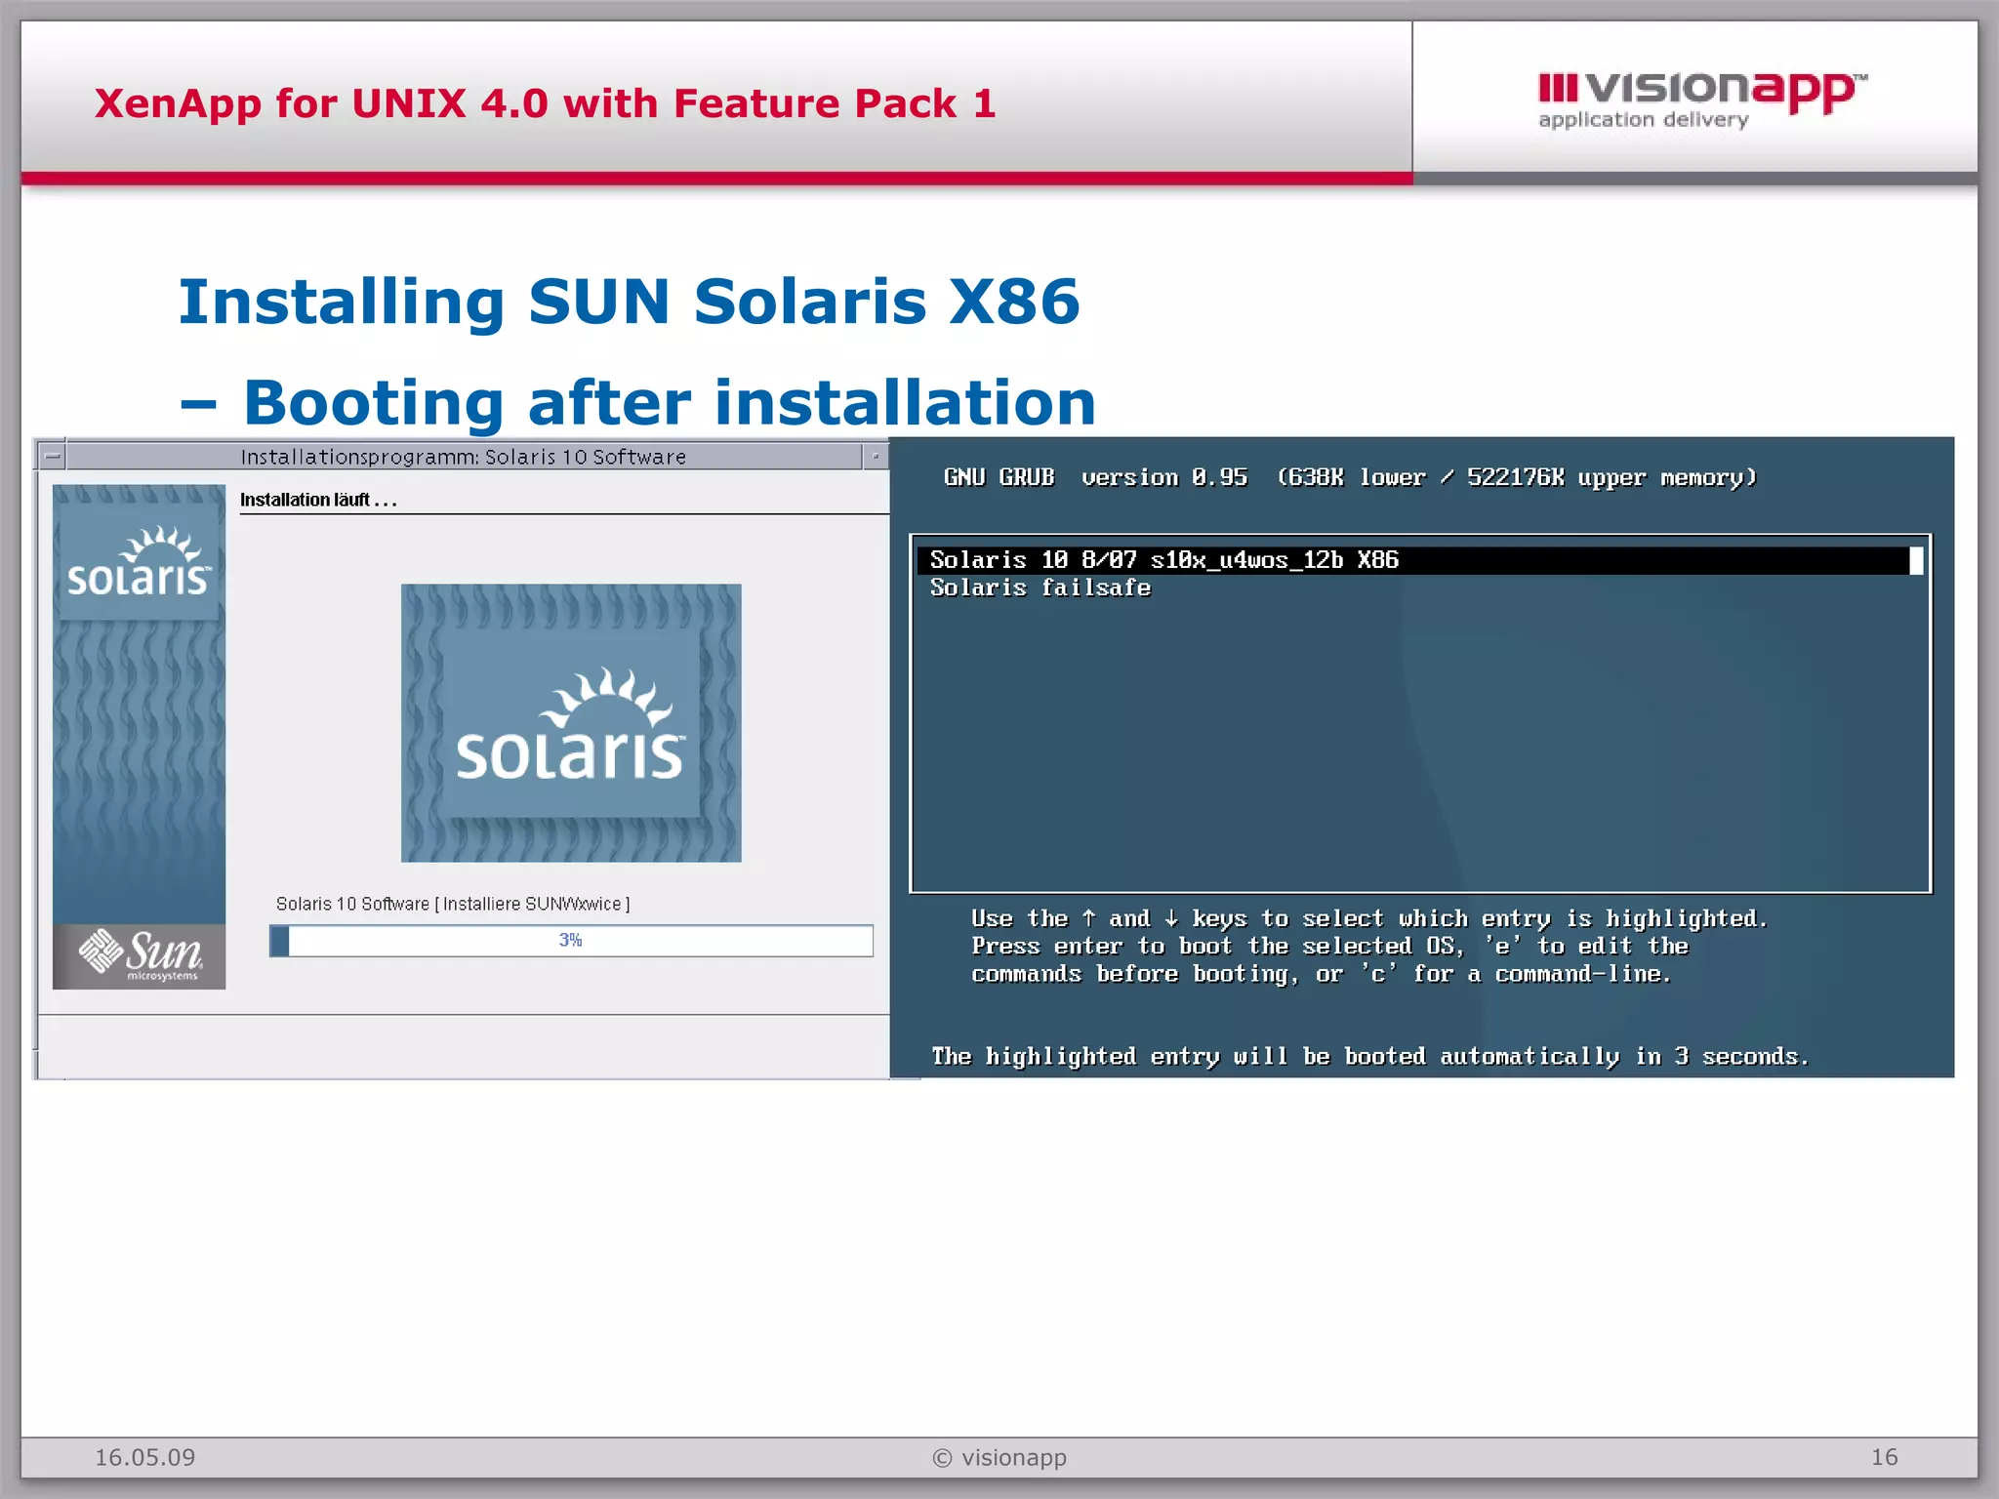Click the GNU GRUB version 0.95 header

1350,477
